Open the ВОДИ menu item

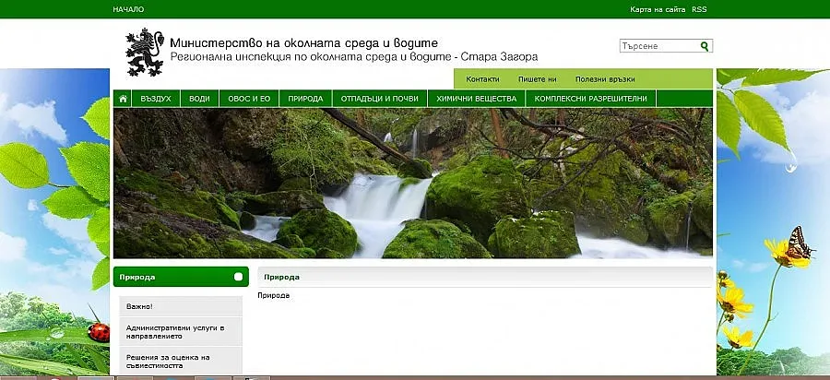[199, 99]
